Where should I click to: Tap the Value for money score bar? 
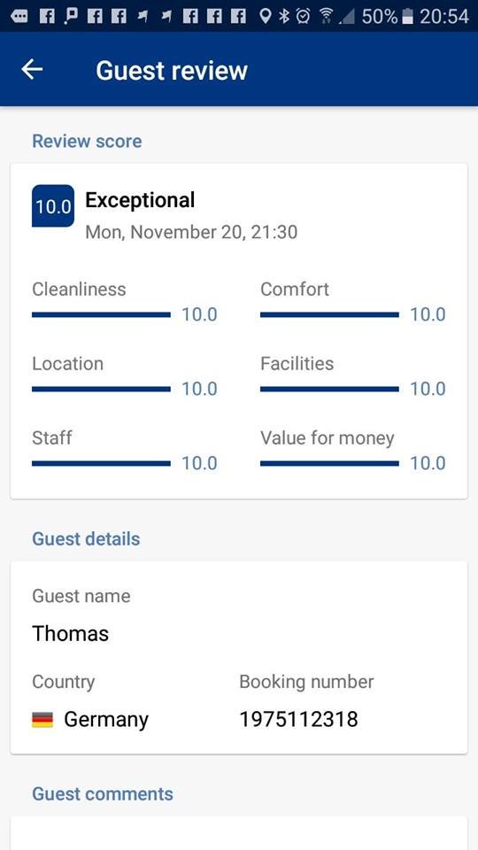tap(329, 463)
